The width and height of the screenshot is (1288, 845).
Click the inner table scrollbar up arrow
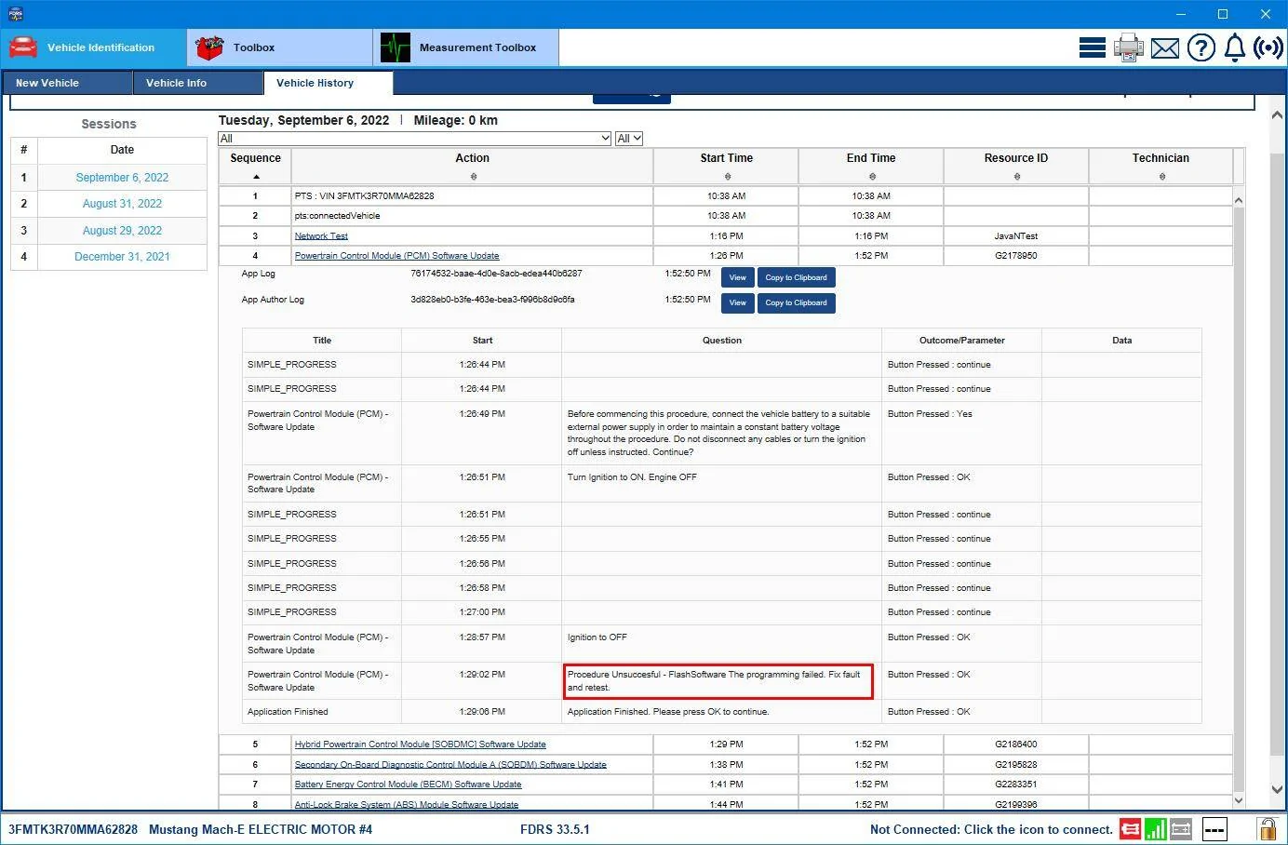1239,200
